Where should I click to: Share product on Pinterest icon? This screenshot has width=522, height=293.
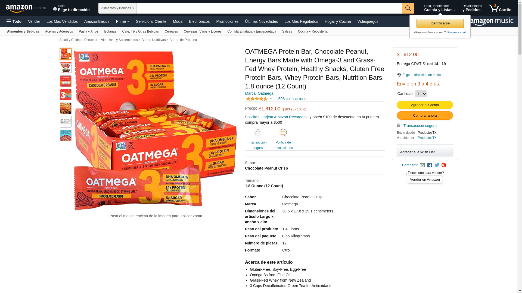444,165
